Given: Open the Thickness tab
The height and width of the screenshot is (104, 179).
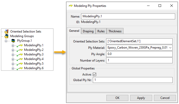Looking at the screenshot, I should click(x=115, y=31).
